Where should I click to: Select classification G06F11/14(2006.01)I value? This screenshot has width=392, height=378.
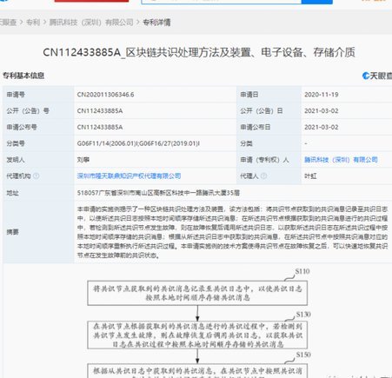click(138, 143)
